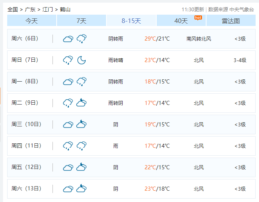Click the crescent moon icon in the 周日（7日）row

[82, 60]
